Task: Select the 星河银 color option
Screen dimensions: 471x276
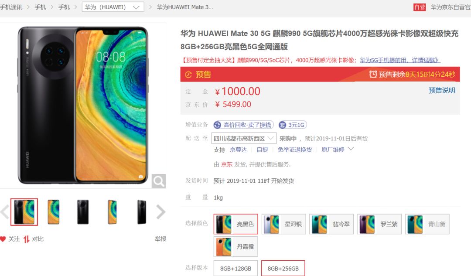Action: [284, 224]
